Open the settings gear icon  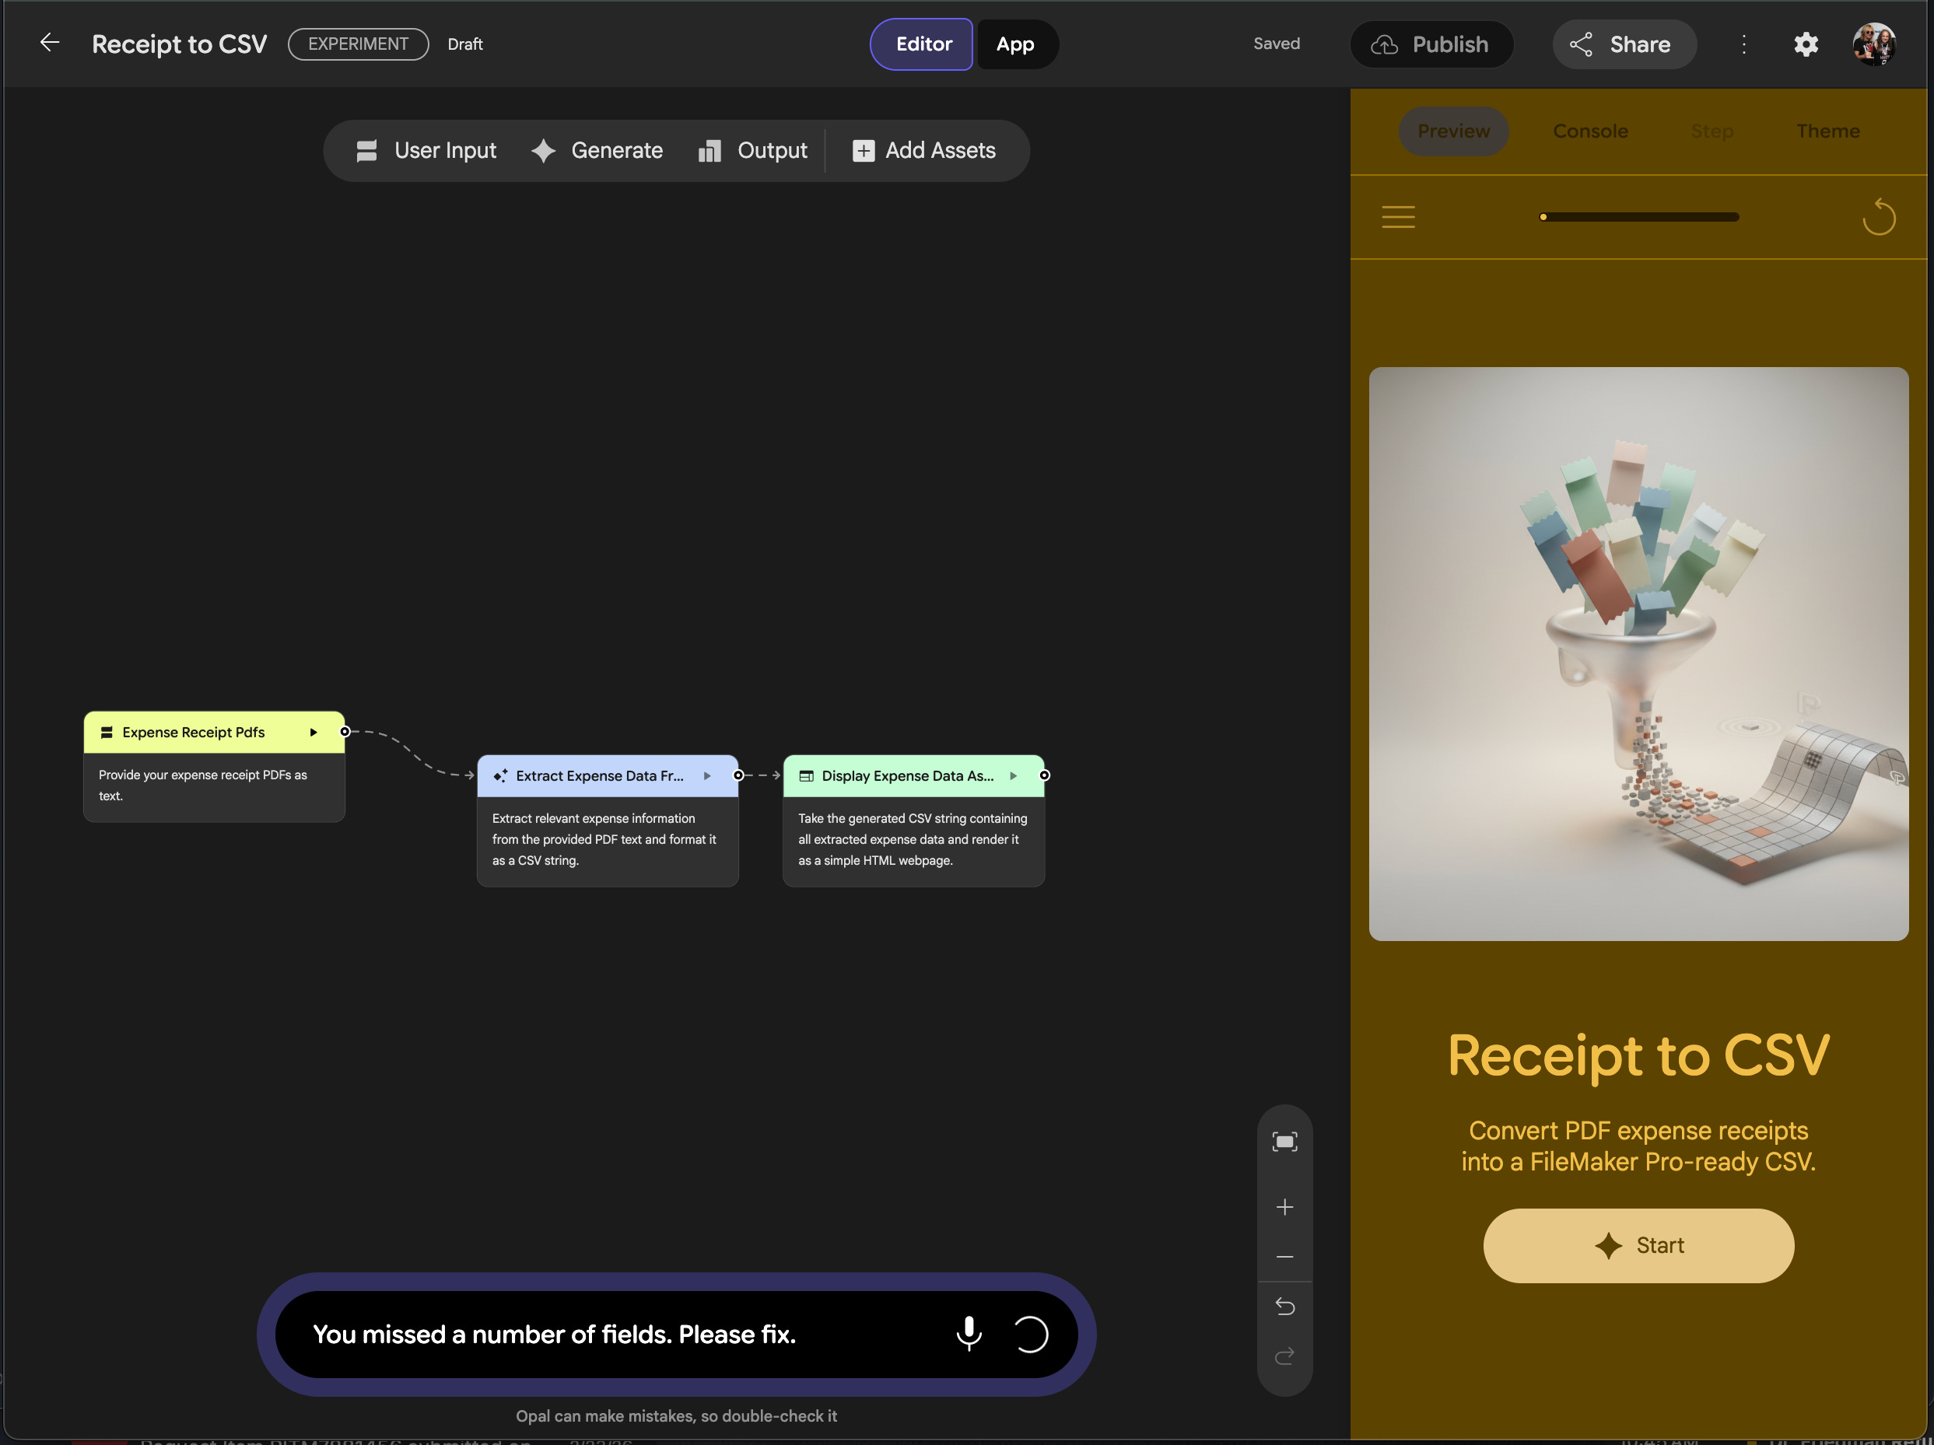(1806, 44)
